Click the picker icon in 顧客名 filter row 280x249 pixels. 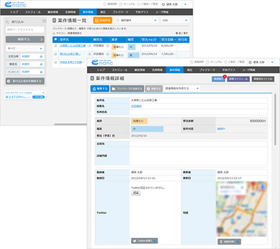[41, 64]
